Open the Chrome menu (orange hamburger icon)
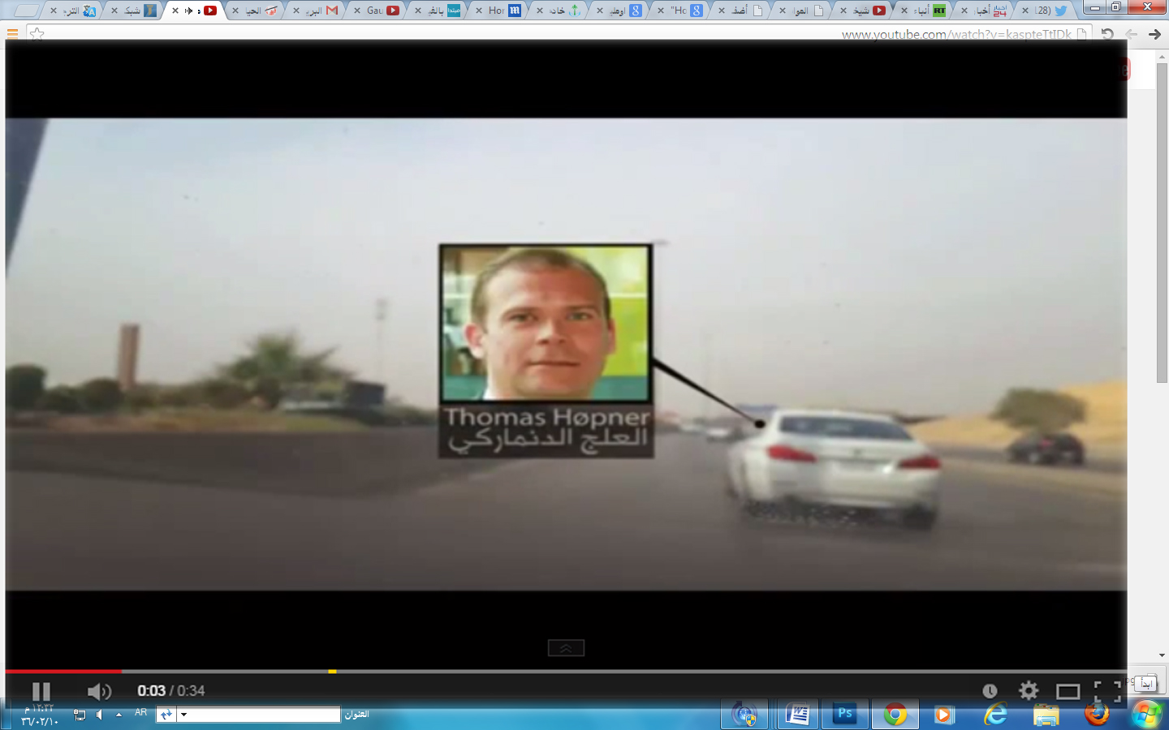Image resolution: width=1169 pixels, height=730 pixels. 12,33
